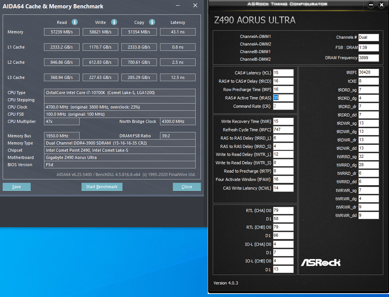Select the Memory Read result 57239 MB/s

62,32
